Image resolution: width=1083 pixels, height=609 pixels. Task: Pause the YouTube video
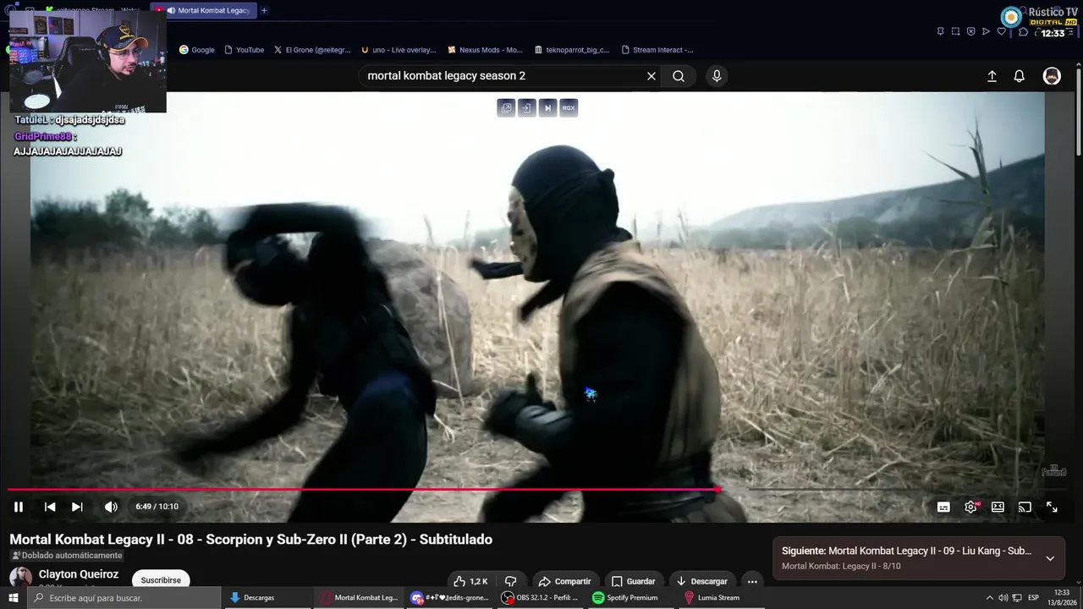19,507
